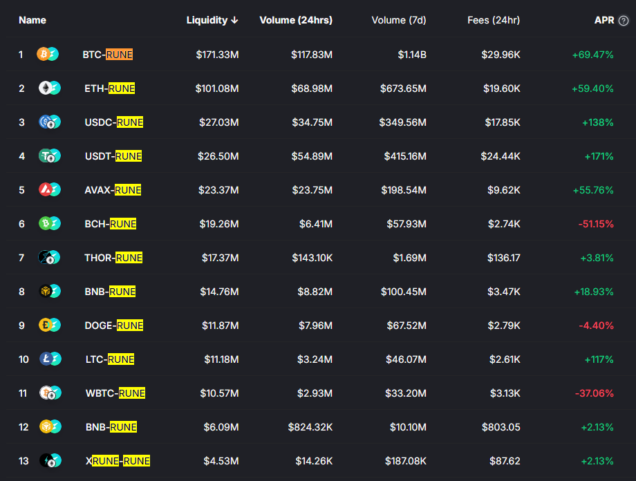Click the BCH-RUNE pool pair icon
Image resolution: width=636 pixels, height=481 pixels.
coord(50,223)
